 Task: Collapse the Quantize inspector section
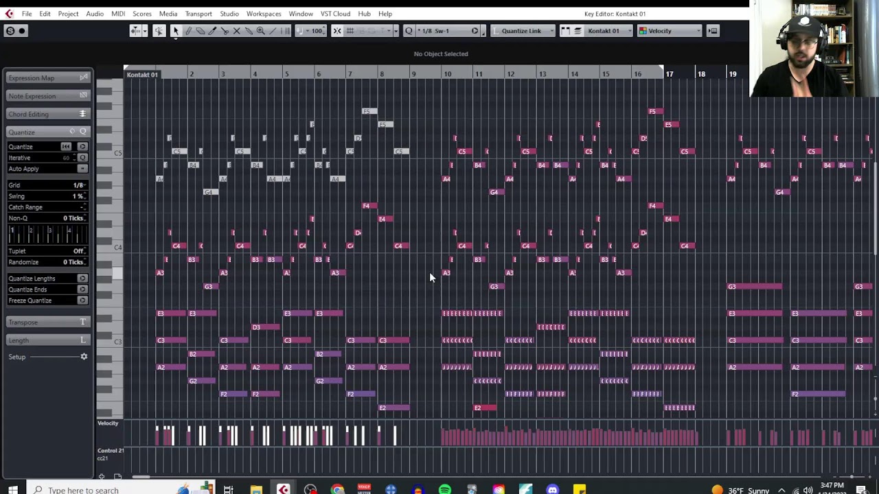tap(47, 132)
